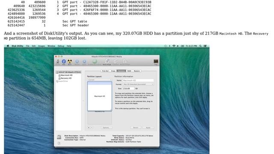Click the window title Hitachi Media
The height and width of the screenshot is (154, 274).
(x=107, y=56)
